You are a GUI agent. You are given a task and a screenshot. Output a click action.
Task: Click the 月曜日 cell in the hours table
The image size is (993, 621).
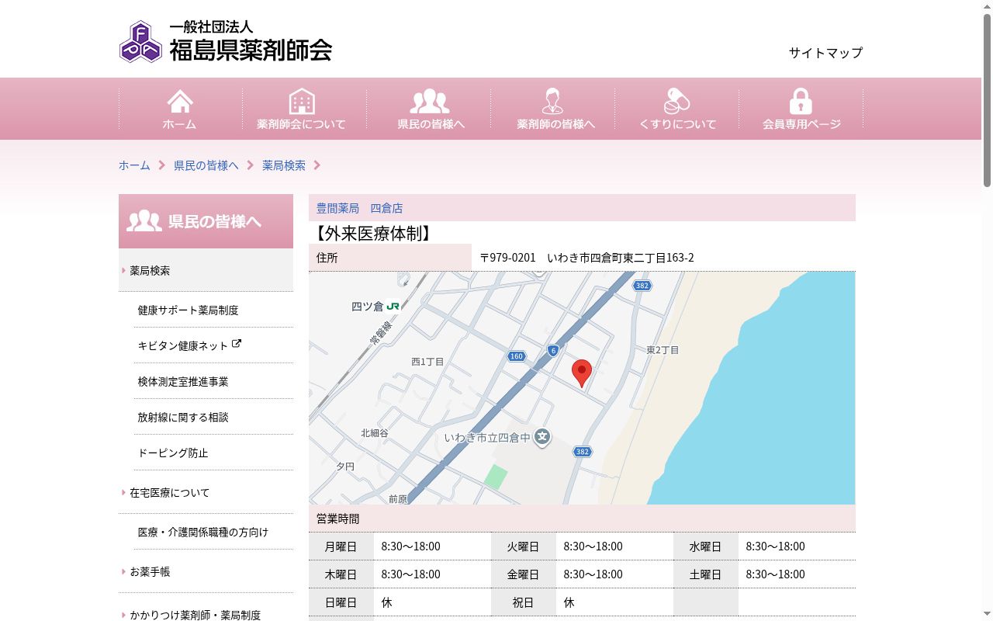click(341, 546)
